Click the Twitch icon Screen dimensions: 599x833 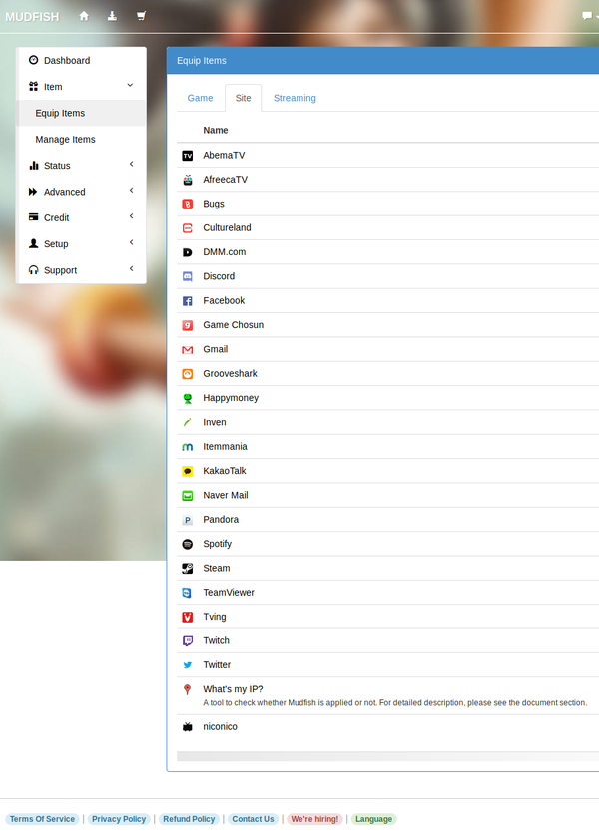click(187, 641)
